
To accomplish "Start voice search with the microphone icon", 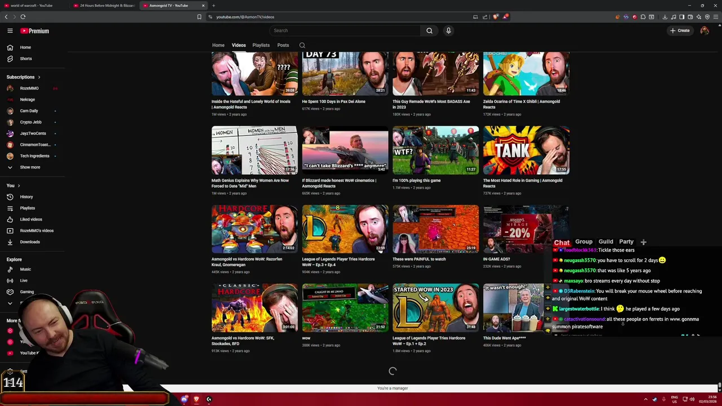I will (448, 30).
